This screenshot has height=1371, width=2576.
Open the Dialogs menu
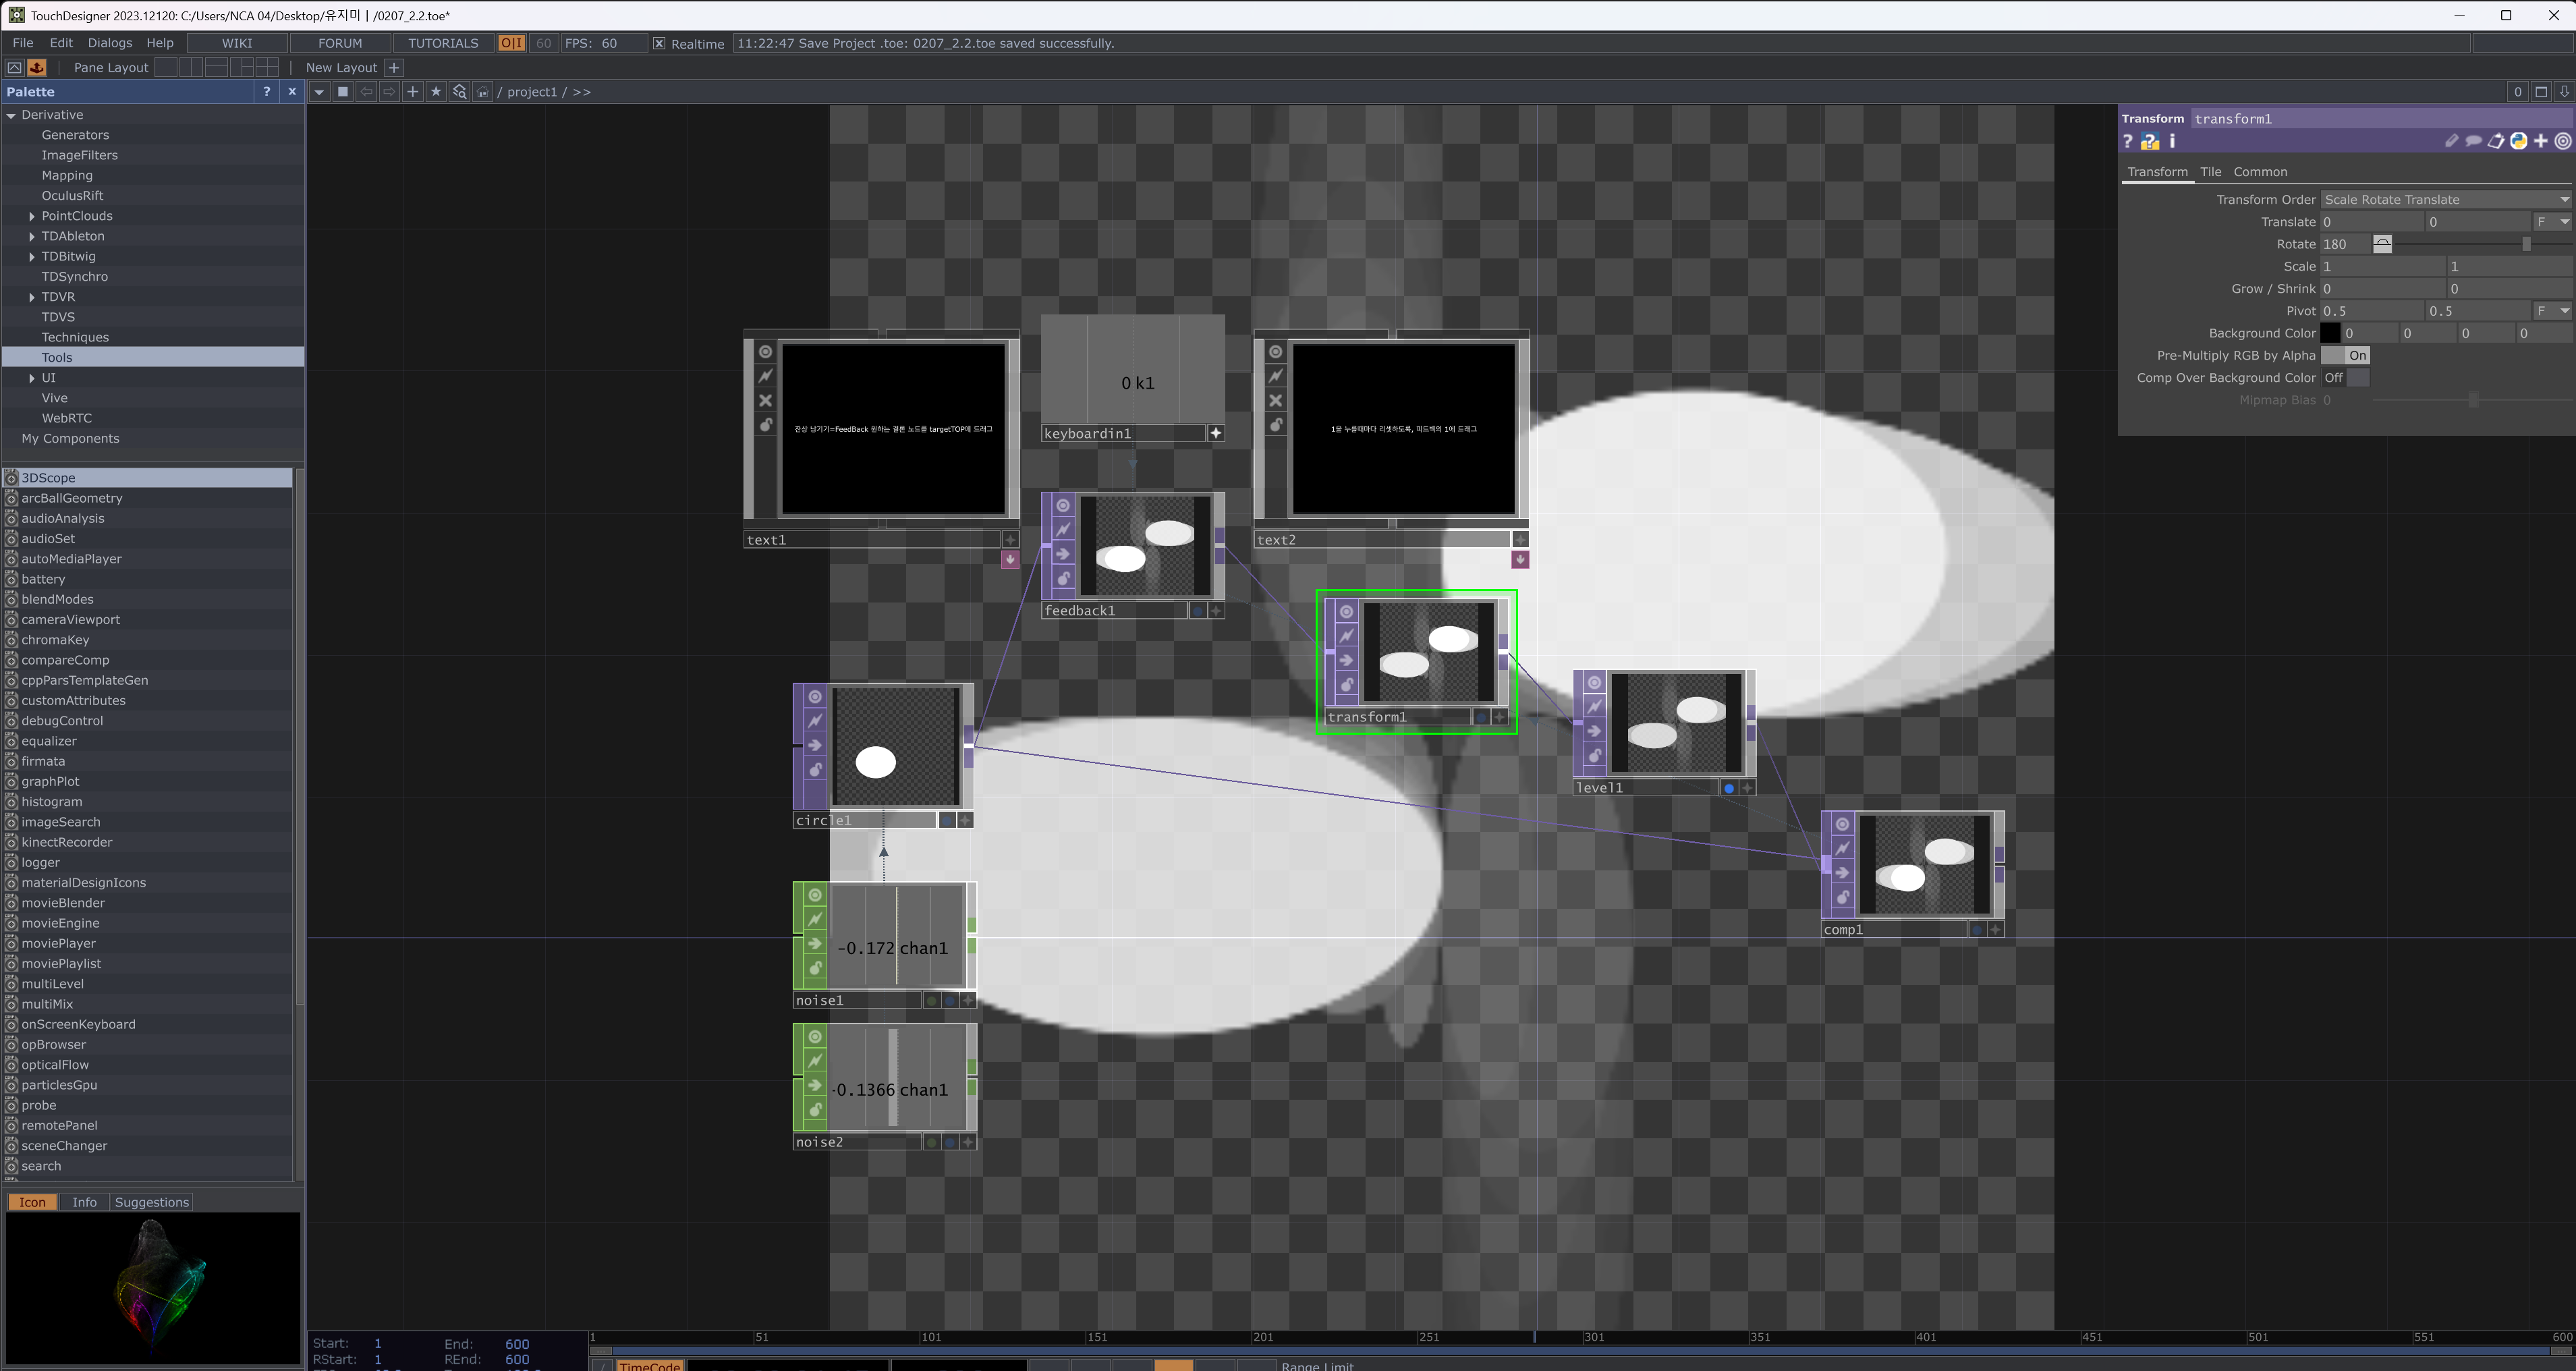click(x=109, y=43)
